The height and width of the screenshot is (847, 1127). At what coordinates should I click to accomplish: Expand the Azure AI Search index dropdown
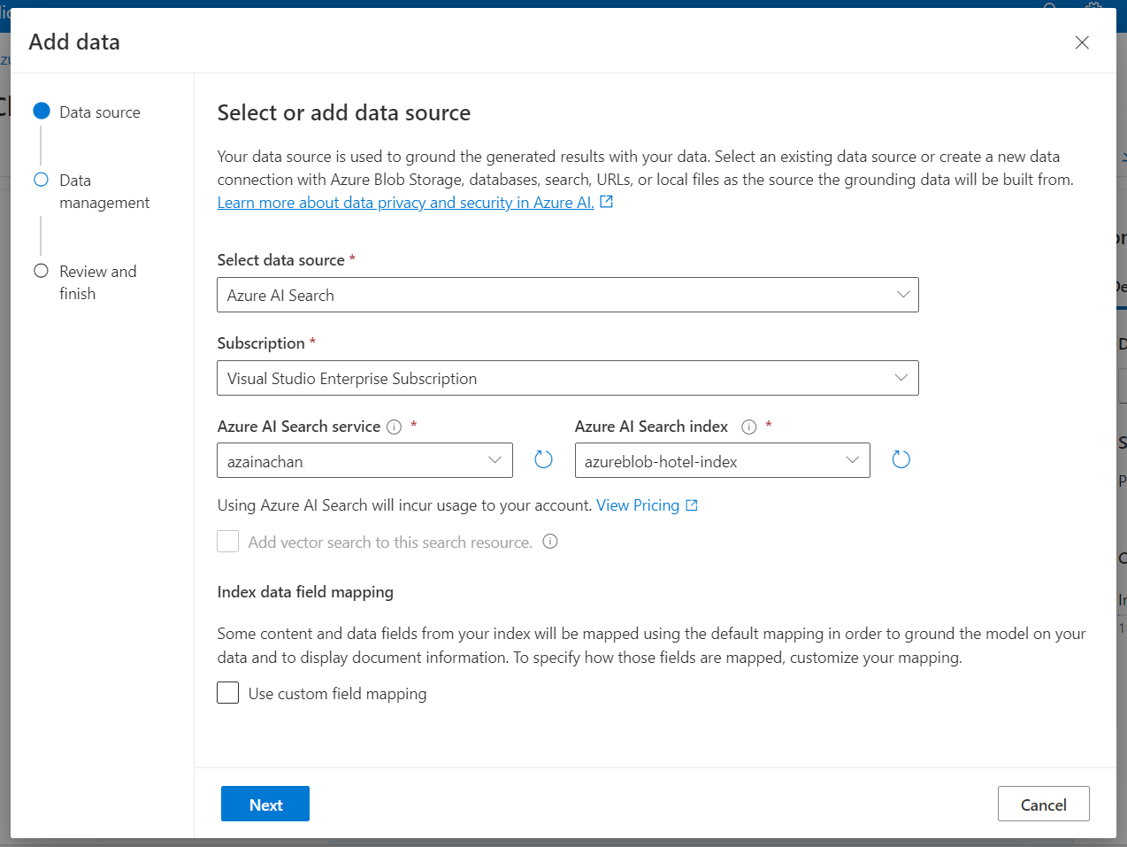click(x=722, y=460)
